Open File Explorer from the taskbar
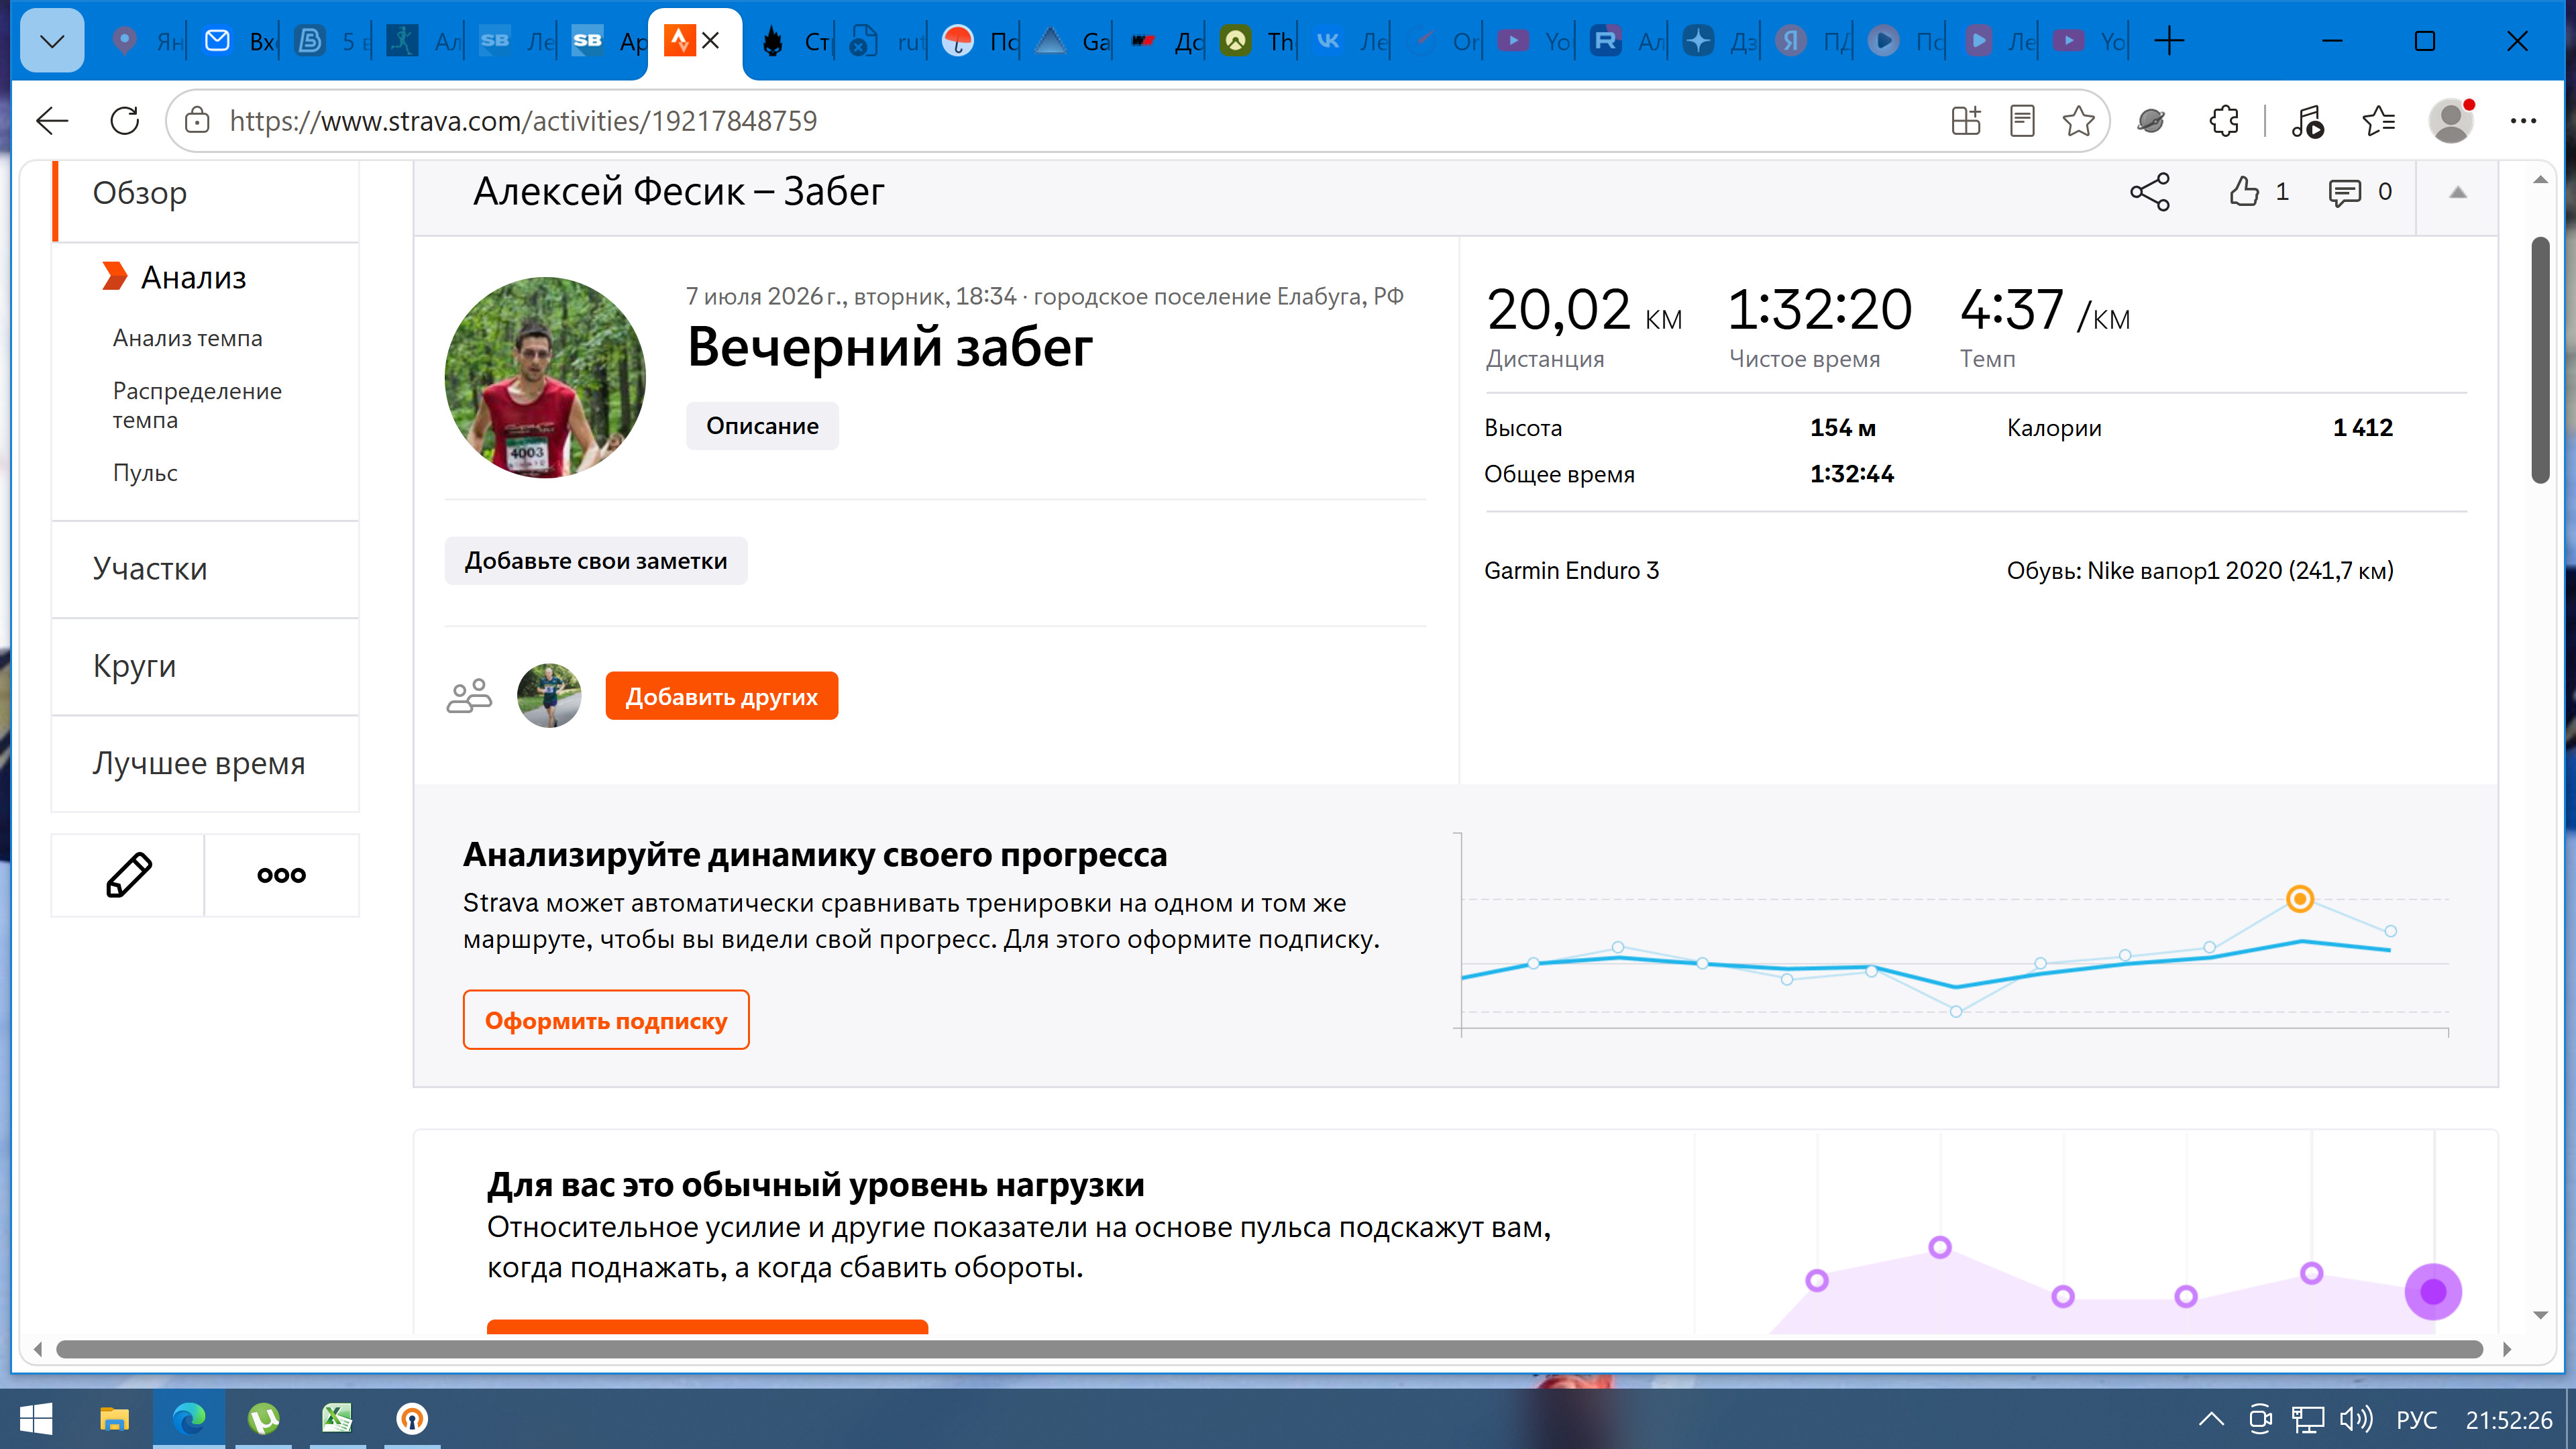The height and width of the screenshot is (1449, 2576). 114,1418
